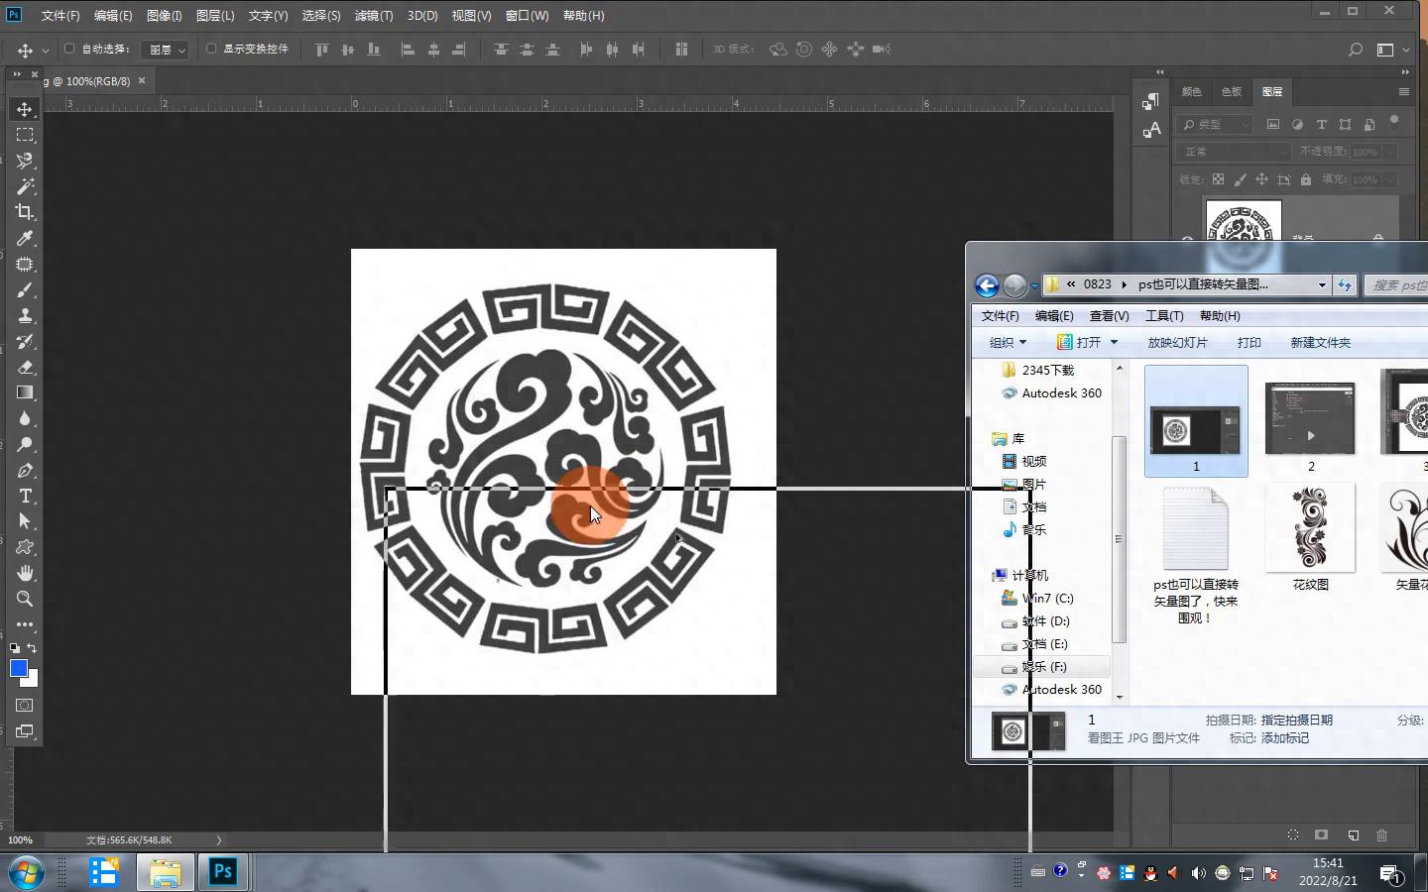Image resolution: width=1428 pixels, height=892 pixels.
Task: Select the Zoom tool
Action: pos(25,599)
